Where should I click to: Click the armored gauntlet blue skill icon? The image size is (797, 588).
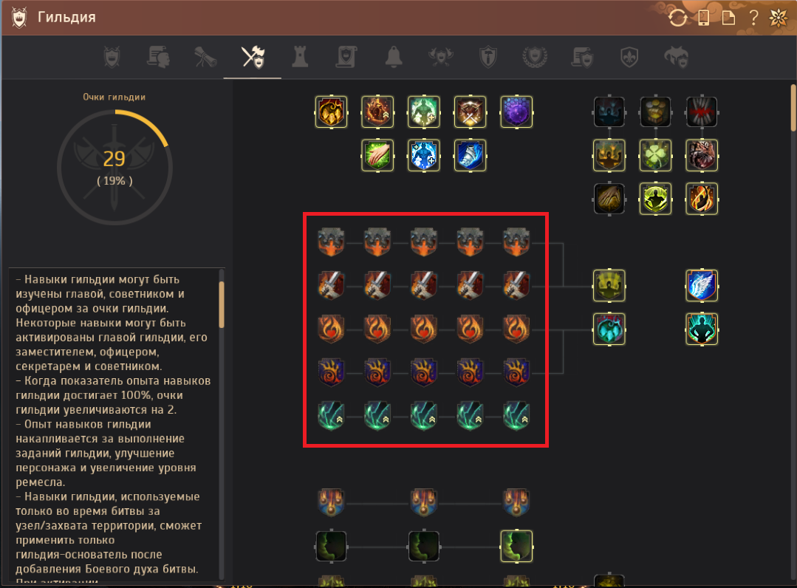click(x=470, y=155)
